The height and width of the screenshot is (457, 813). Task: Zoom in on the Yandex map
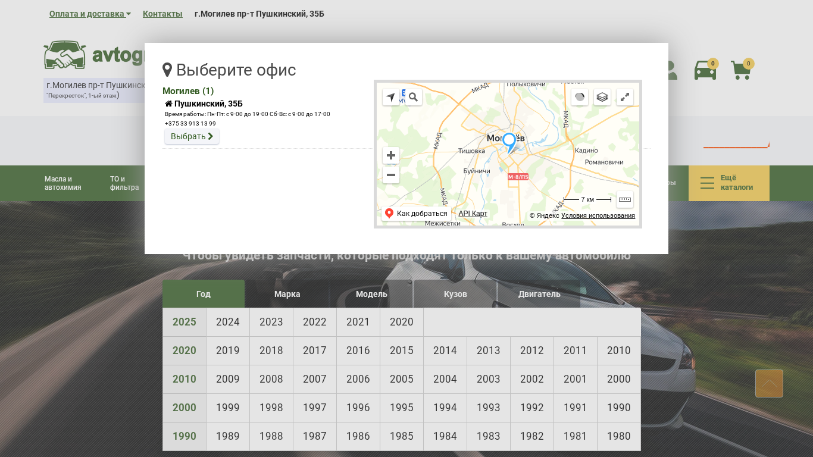(391, 155)
